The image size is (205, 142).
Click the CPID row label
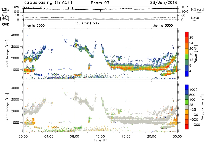[6, 24]
